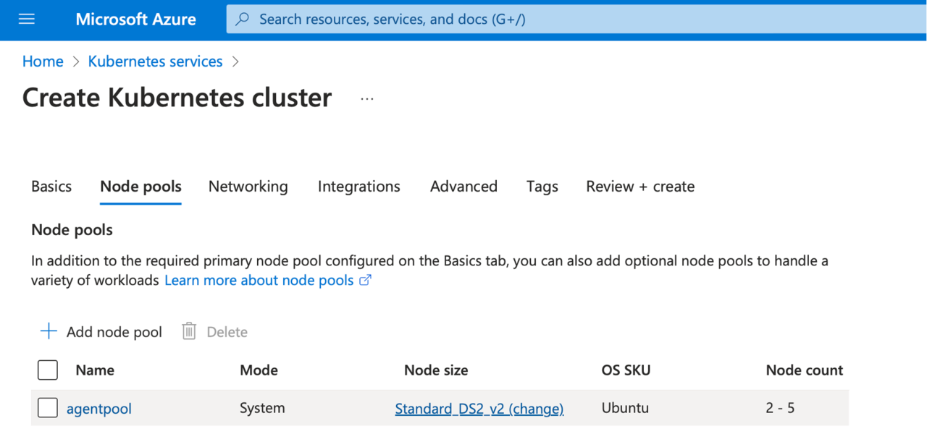
Task: Open the Advanced tab
Action: point(463,187)
